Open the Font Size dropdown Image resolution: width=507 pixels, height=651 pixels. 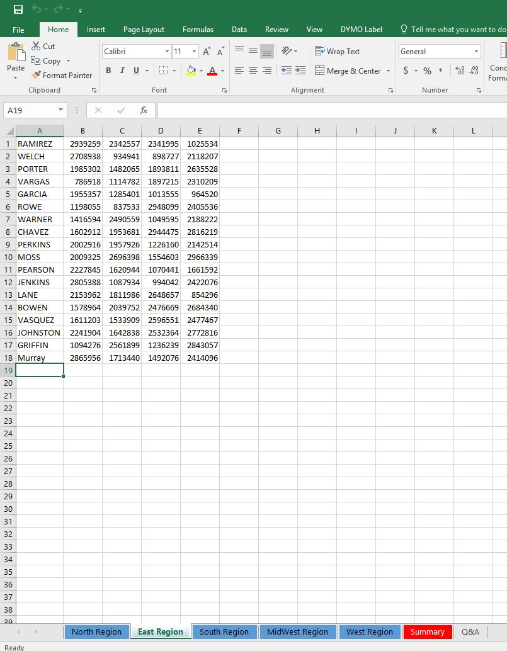click(193, 50)
